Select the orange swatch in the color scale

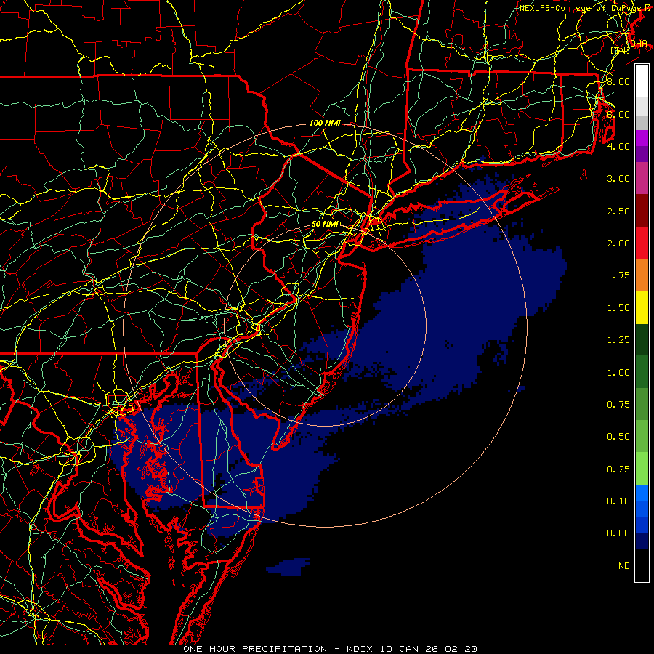642,275
